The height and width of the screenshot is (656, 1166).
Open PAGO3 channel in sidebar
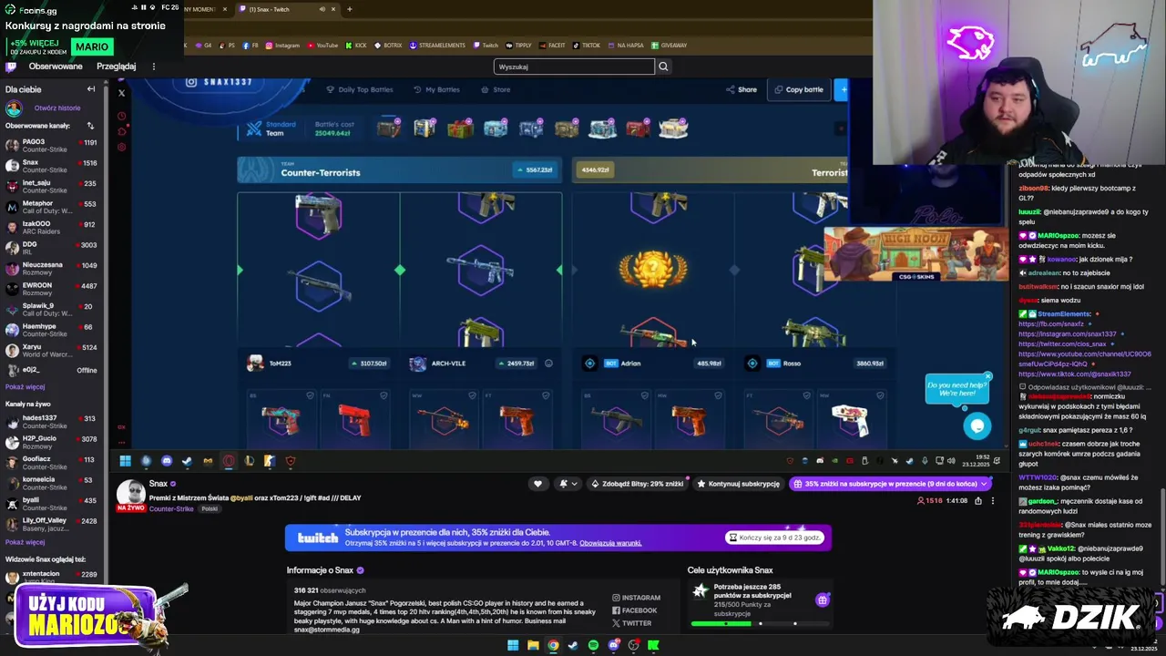[50, 146]
